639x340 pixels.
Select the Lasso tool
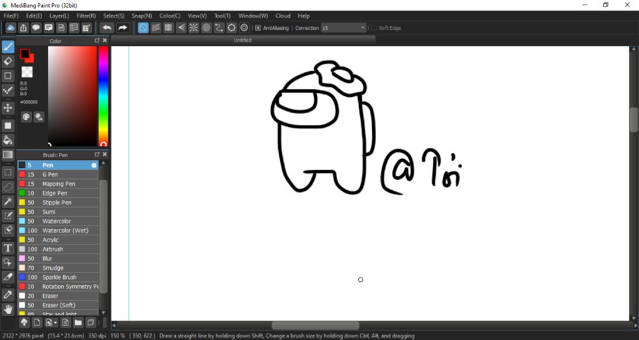7,187
